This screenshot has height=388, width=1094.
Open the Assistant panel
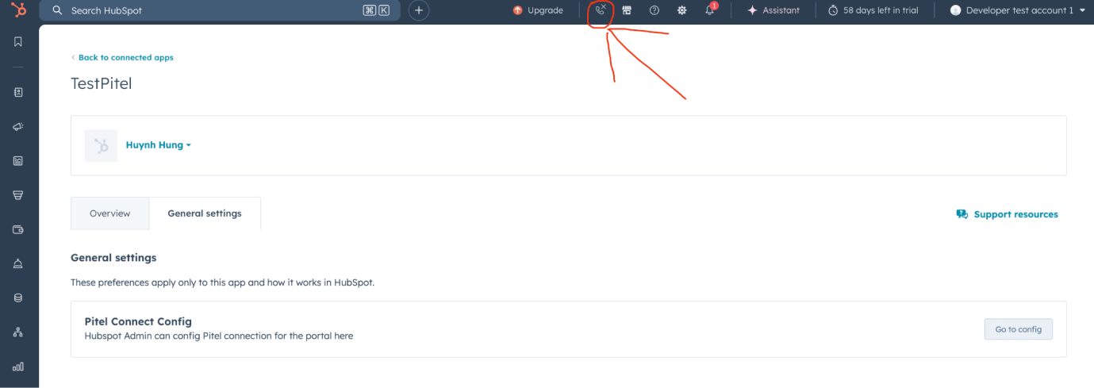click(x=773, y=10)
